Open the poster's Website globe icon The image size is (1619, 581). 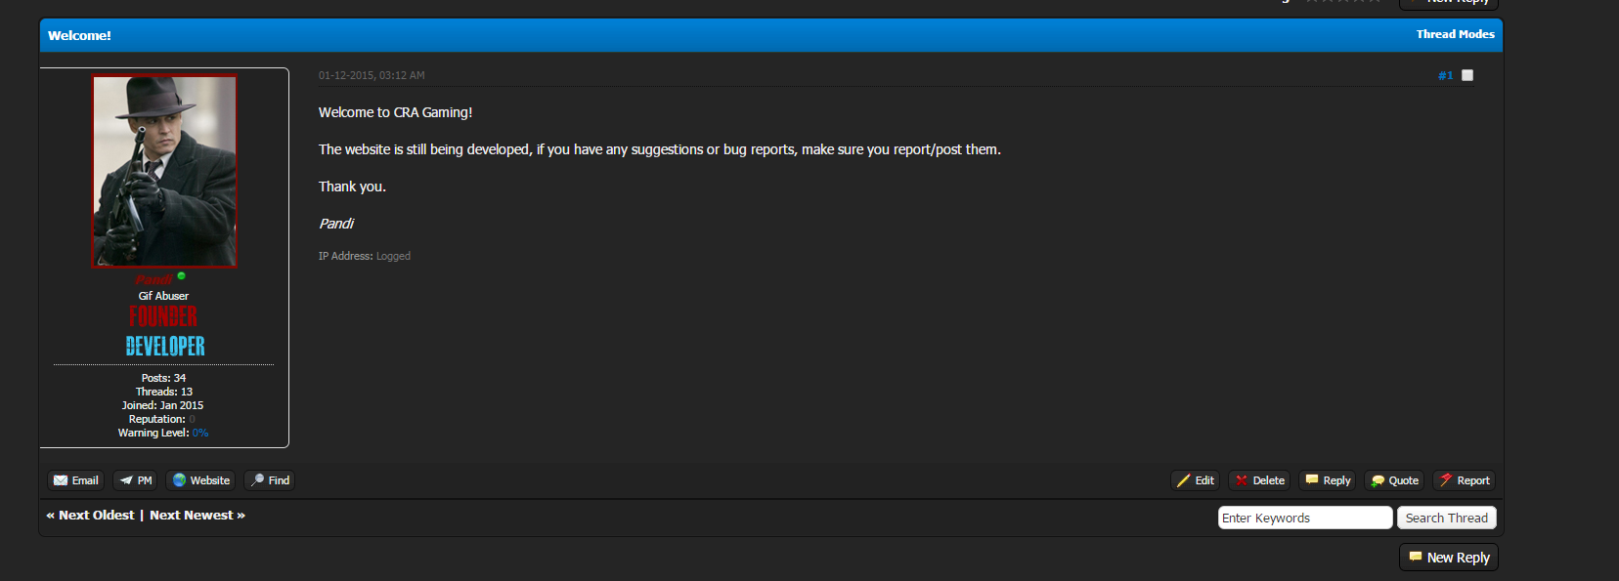pos(179,480)
